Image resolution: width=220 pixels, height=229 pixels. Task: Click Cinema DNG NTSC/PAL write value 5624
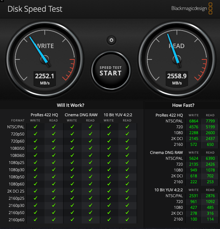click(194, 159)
